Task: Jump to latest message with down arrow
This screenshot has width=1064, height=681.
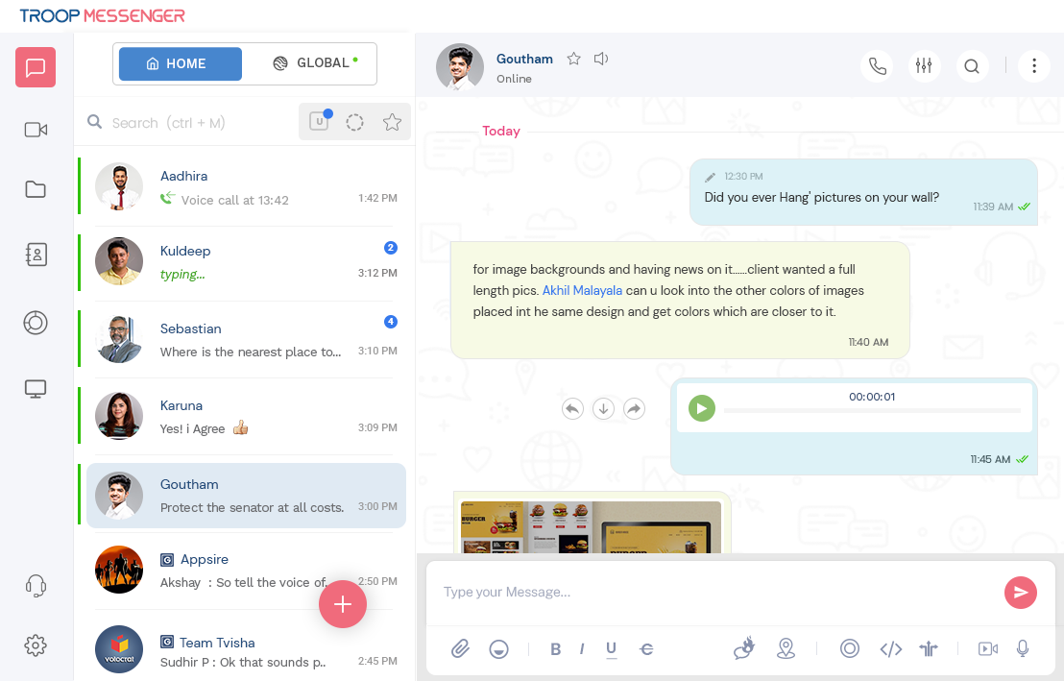Action: click(x=603, y=408)
